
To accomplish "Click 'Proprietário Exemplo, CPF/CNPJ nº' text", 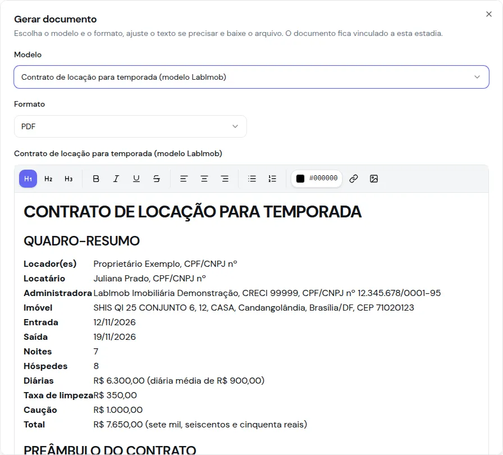I will click(x=165, y=264).
